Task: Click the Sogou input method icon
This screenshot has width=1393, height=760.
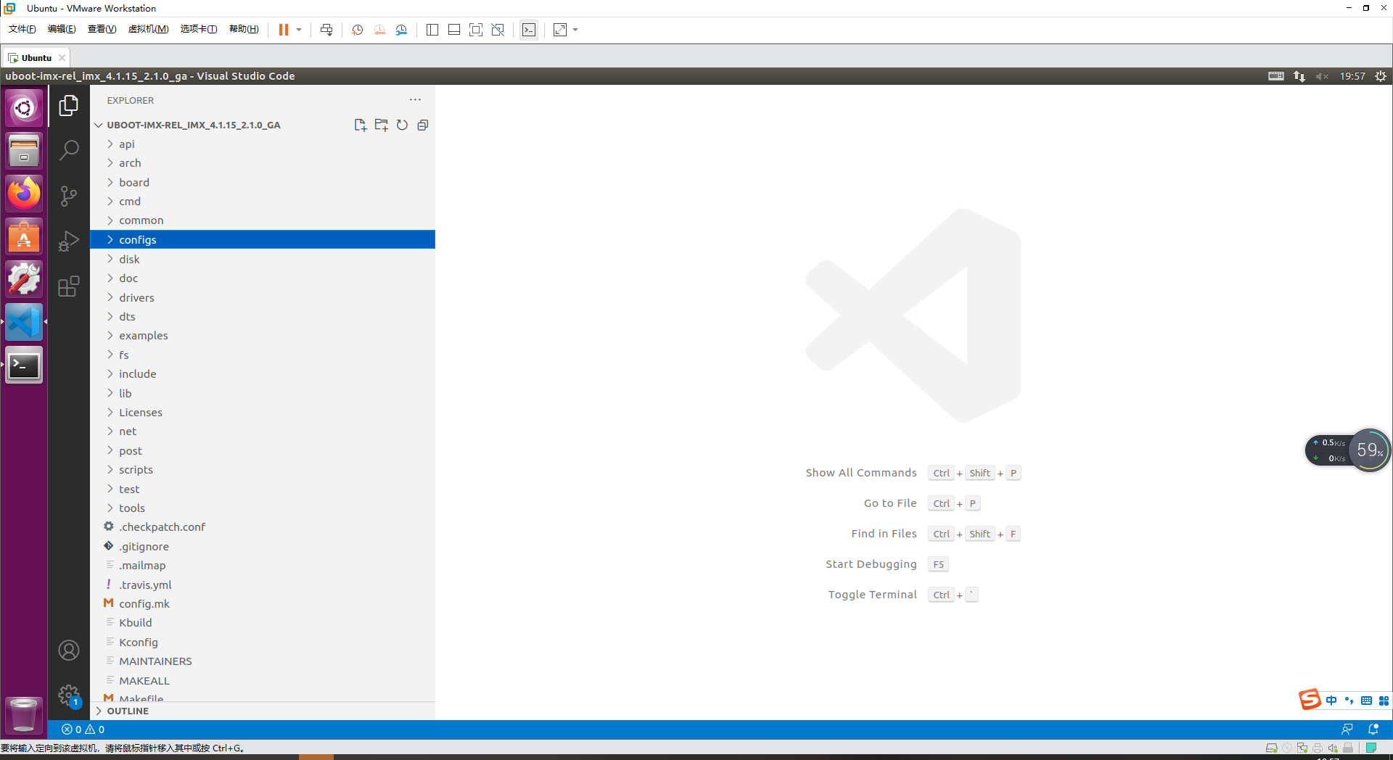Action: coord(1310,699)
